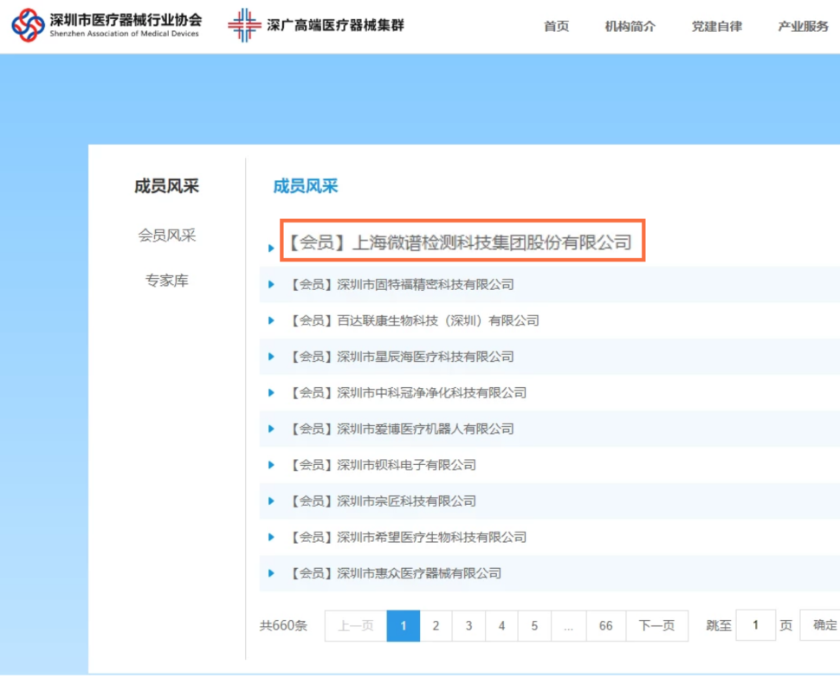Image resolution: width=840 pixels, height=678 pixels.
Task: Open 深圳市中科冠净净化科技有限公司 entry
Action: [408, 392]
